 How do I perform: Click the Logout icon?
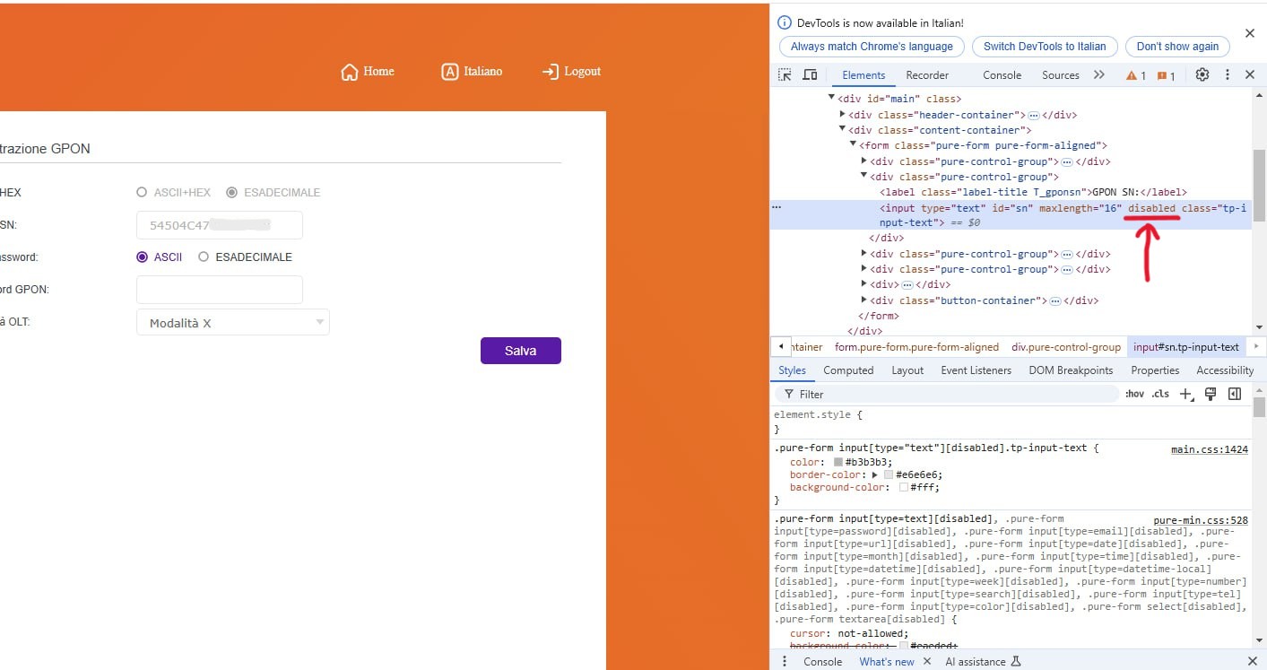point(551,72)
